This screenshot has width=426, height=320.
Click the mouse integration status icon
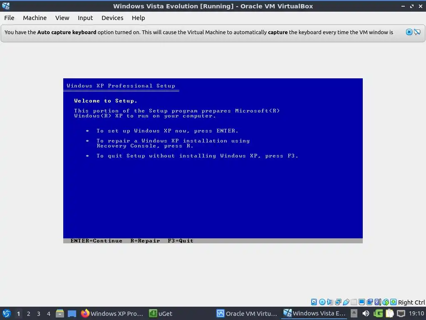tap(386, 302)
